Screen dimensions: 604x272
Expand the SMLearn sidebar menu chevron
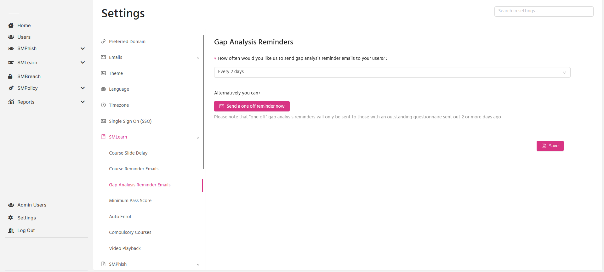pos(83,63)
